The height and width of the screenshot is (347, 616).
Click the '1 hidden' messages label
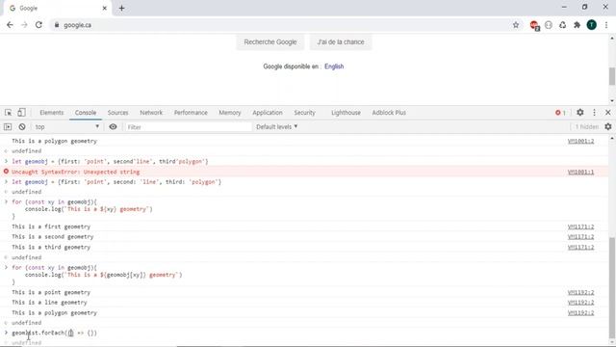tap(586, 126)
